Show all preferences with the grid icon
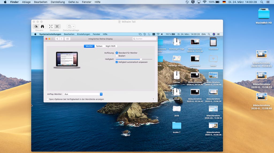This screenshot has width=274, height=153. click(67, 39)
